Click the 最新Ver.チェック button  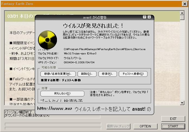click(118, 126)
